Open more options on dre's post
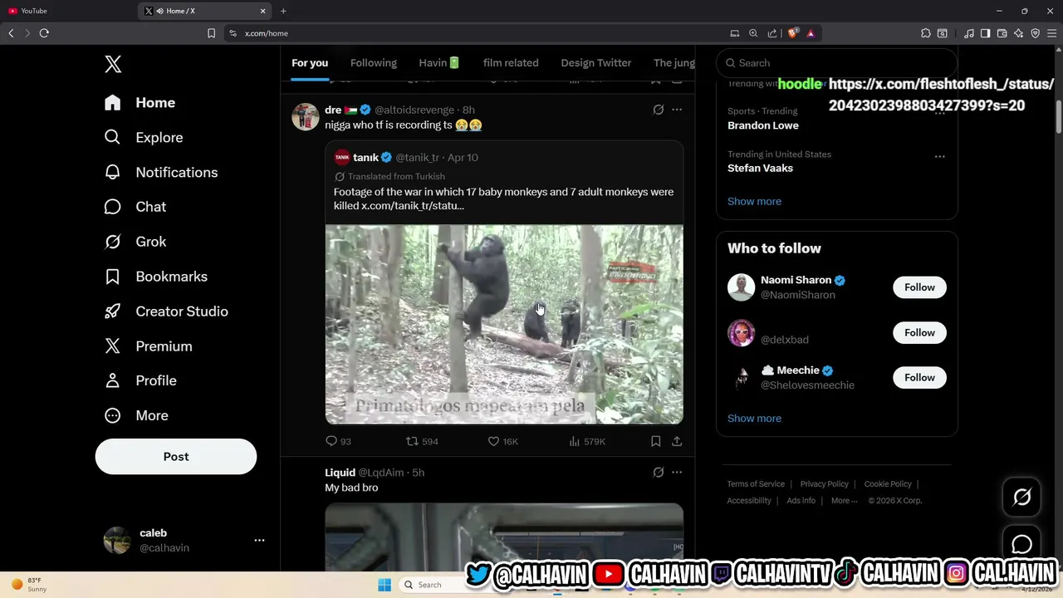 (677, 110)
